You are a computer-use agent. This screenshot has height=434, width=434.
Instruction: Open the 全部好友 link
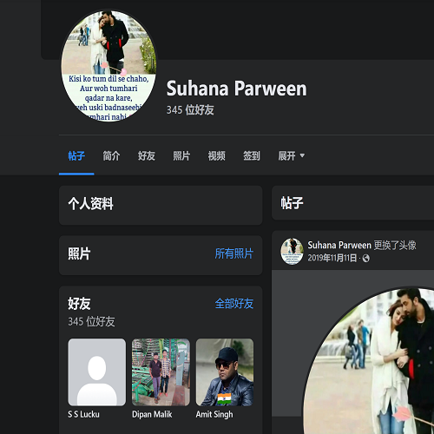[234, 304]
